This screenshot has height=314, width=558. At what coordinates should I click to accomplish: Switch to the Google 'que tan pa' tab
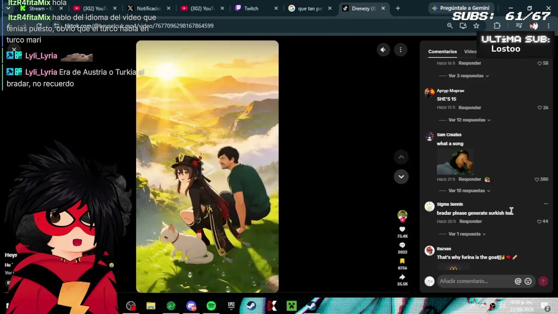tap(310, 8)
